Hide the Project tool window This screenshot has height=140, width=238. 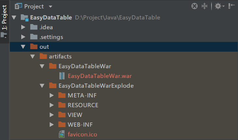231,6
